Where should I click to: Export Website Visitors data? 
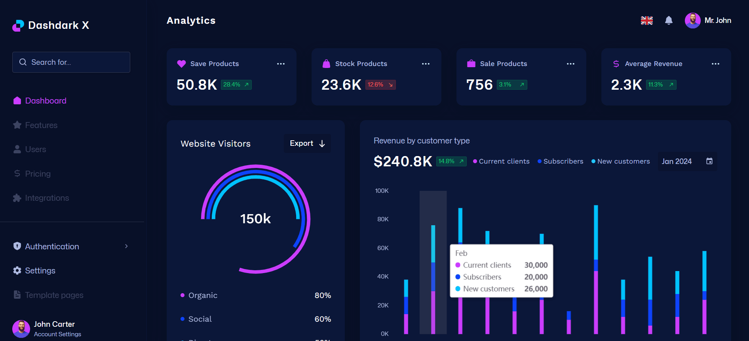(307, 143)
